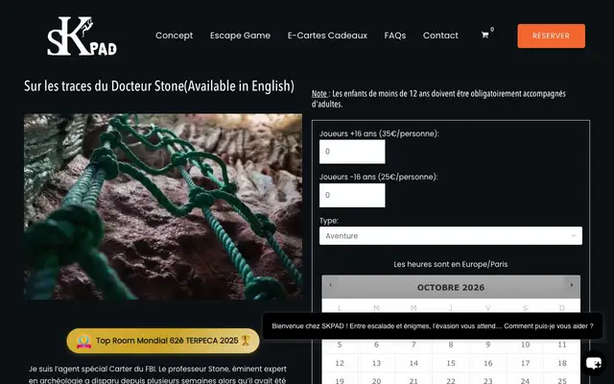Click the orange RÉSERVER button
This screenshot has height=384, width=614.
click(551, 36)
